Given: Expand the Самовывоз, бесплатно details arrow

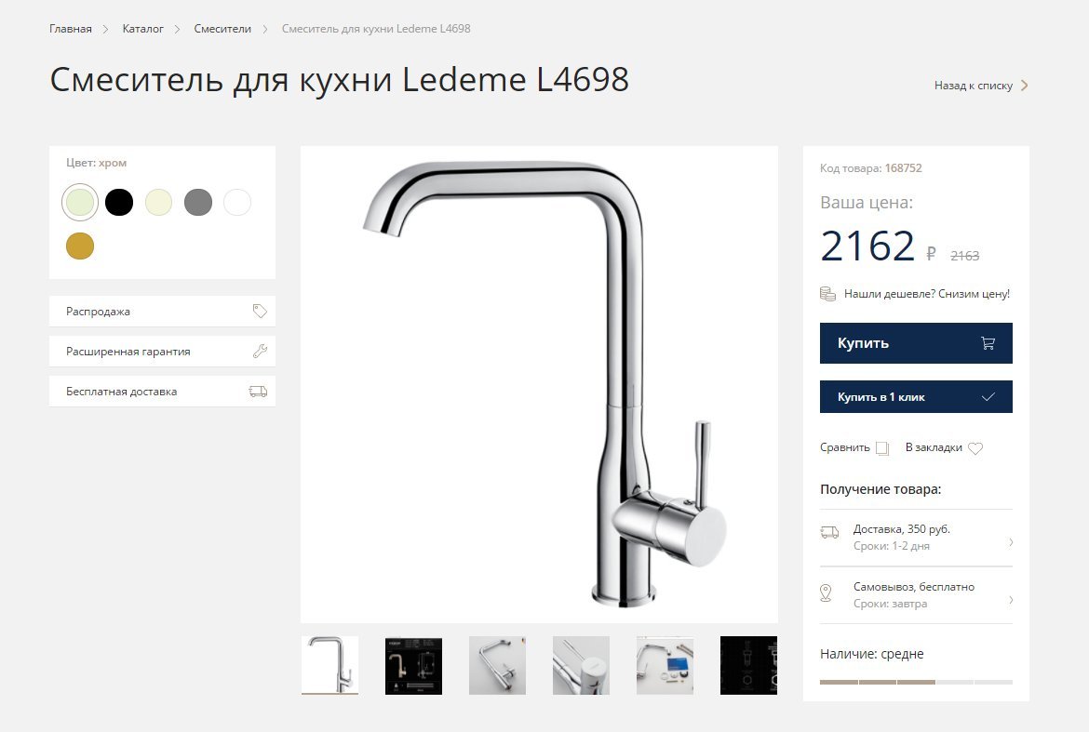Looking at the screenshot, I should pos(1011,600).
